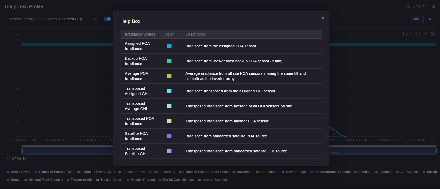Click the Transposed Satellite GHI color swatch

tap(169, 151)
